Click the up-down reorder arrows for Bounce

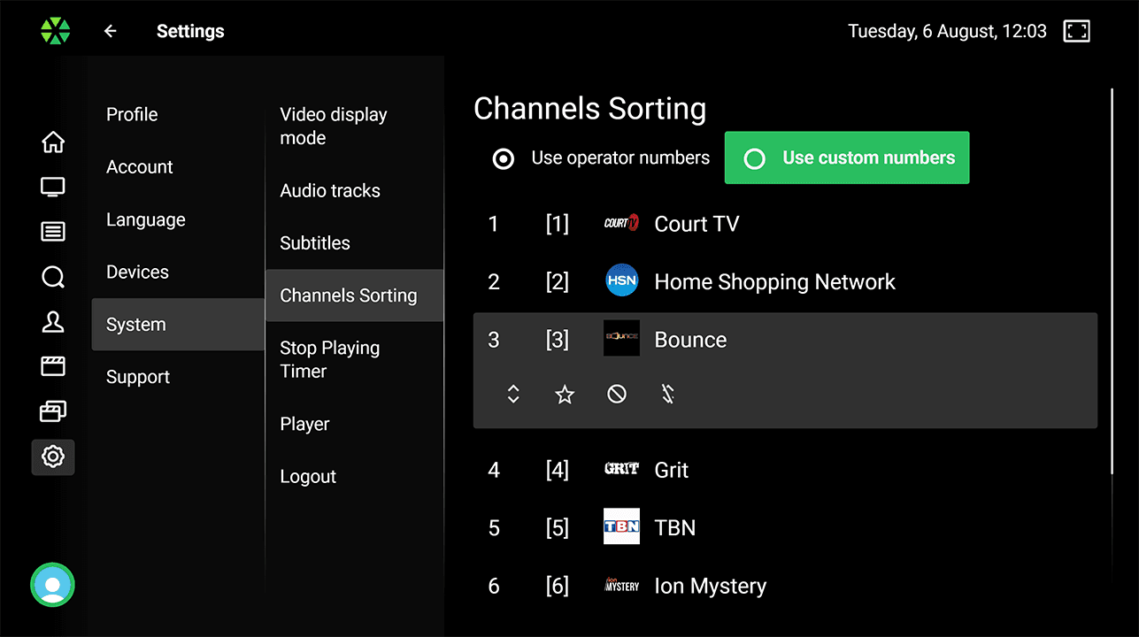(x=513, y=395)
